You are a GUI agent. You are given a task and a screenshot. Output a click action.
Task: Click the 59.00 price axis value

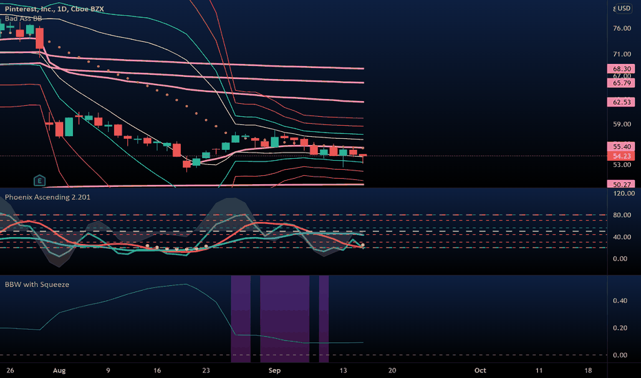click(x=622, y=124)
